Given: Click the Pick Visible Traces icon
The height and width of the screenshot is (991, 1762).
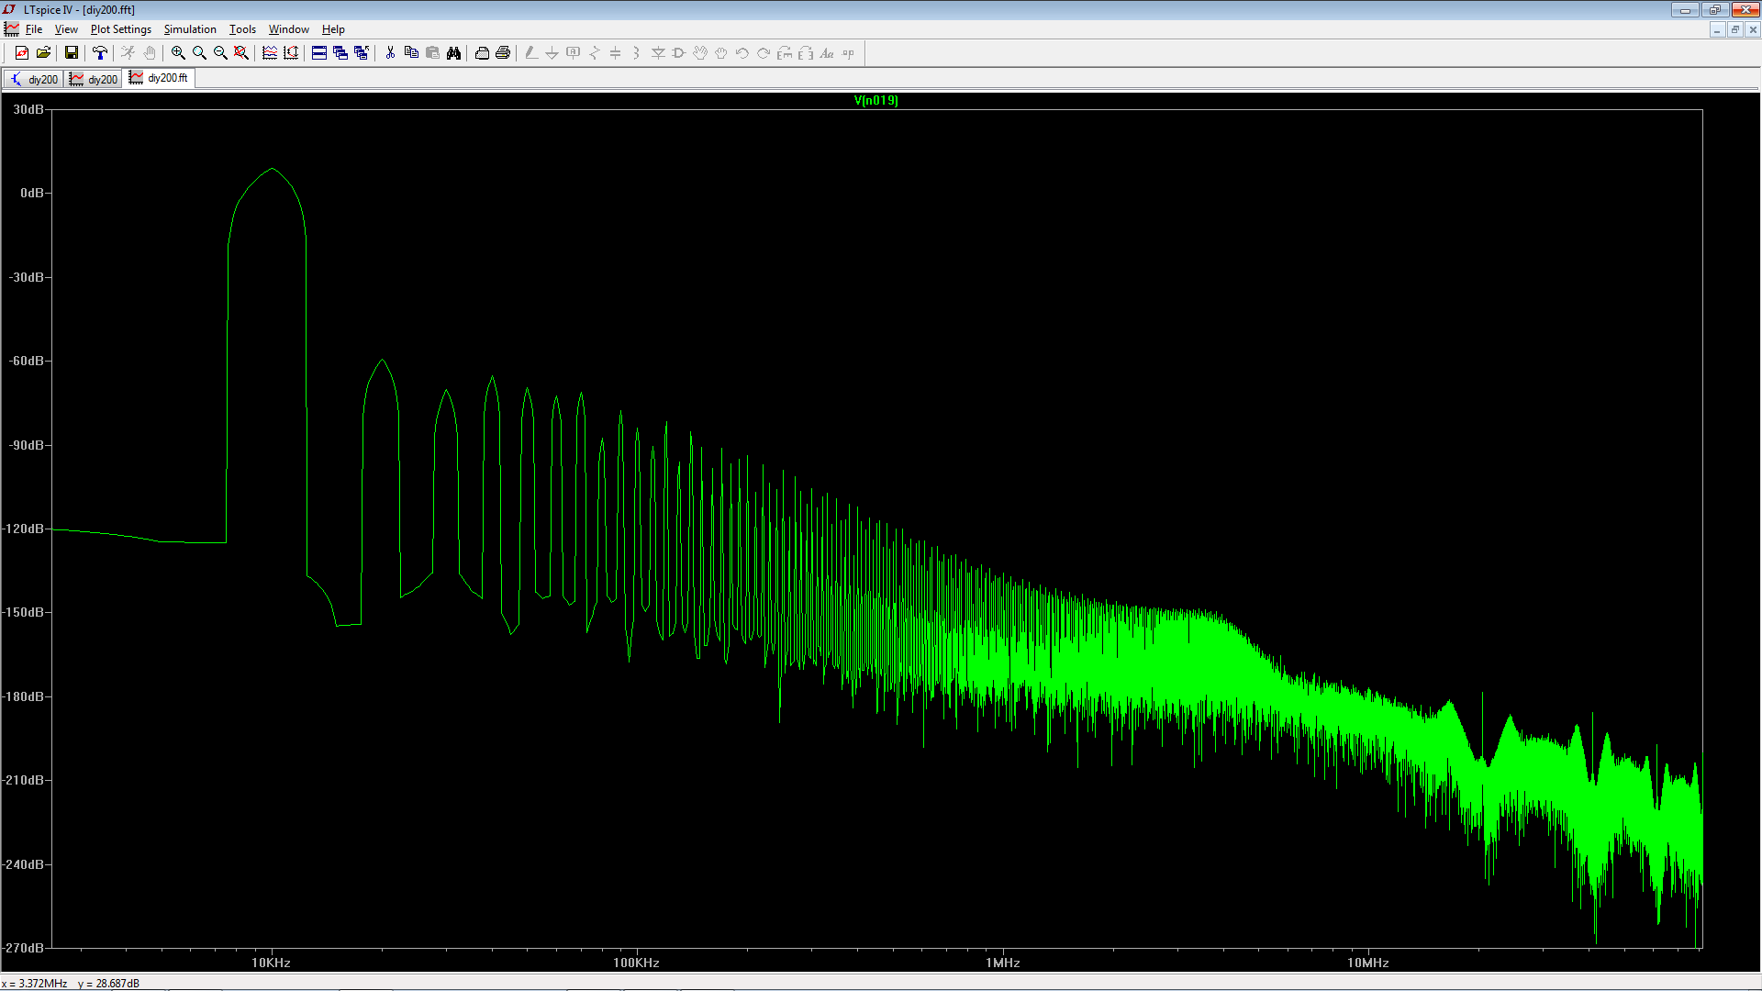Looking at the screenshot, I should point(270,53).
